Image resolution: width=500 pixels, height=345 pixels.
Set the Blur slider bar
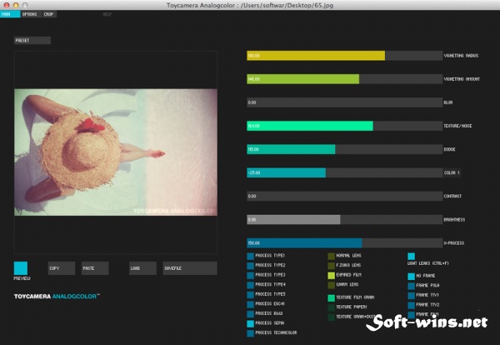click(345, 102)
